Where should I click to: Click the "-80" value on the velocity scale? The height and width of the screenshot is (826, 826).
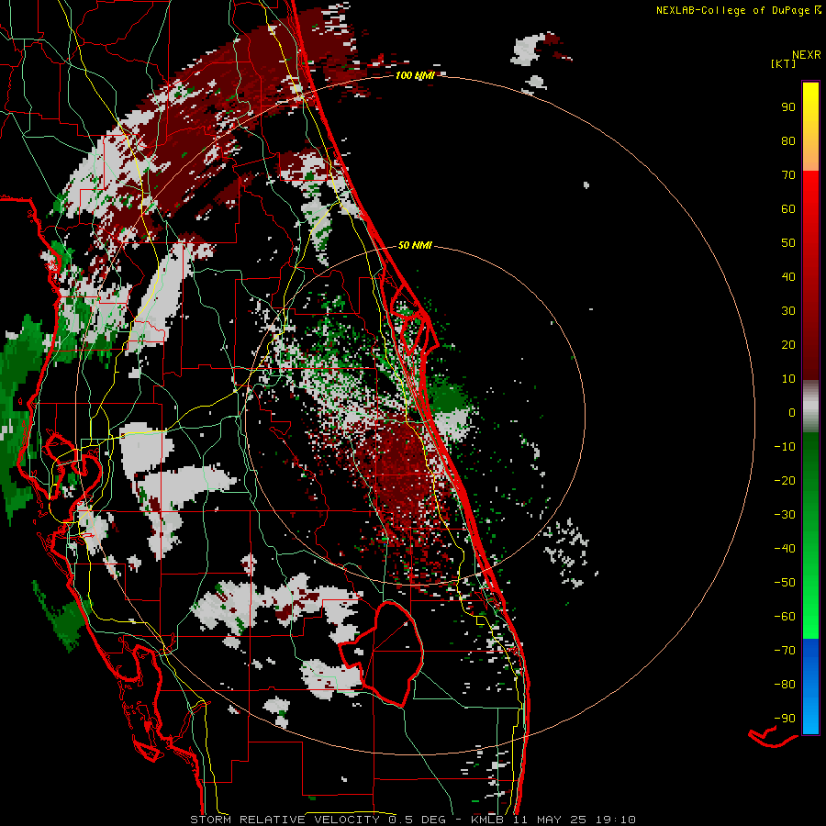coord(785,685)
